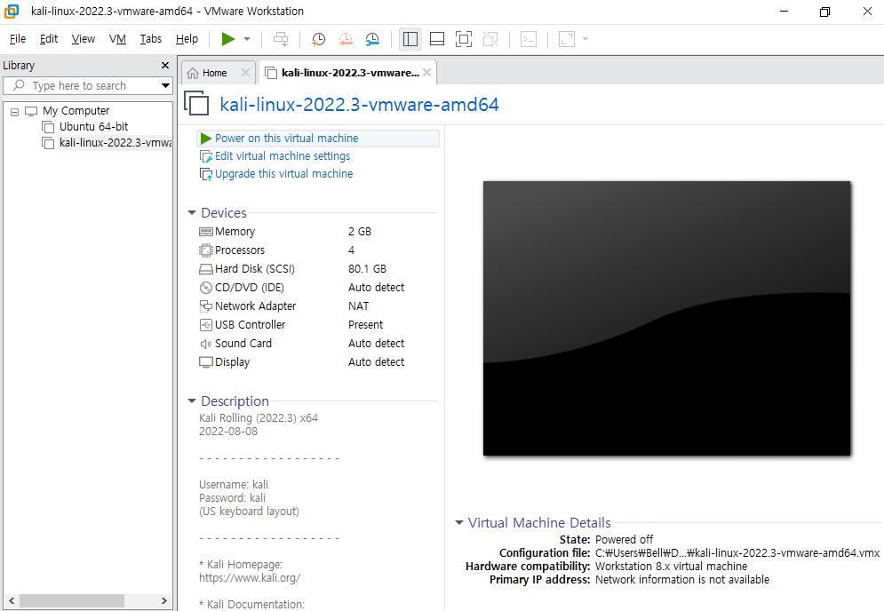This screenshot has height=611, width=884.
Task: Enter full screen mode icon
Action: coord(464,39)
